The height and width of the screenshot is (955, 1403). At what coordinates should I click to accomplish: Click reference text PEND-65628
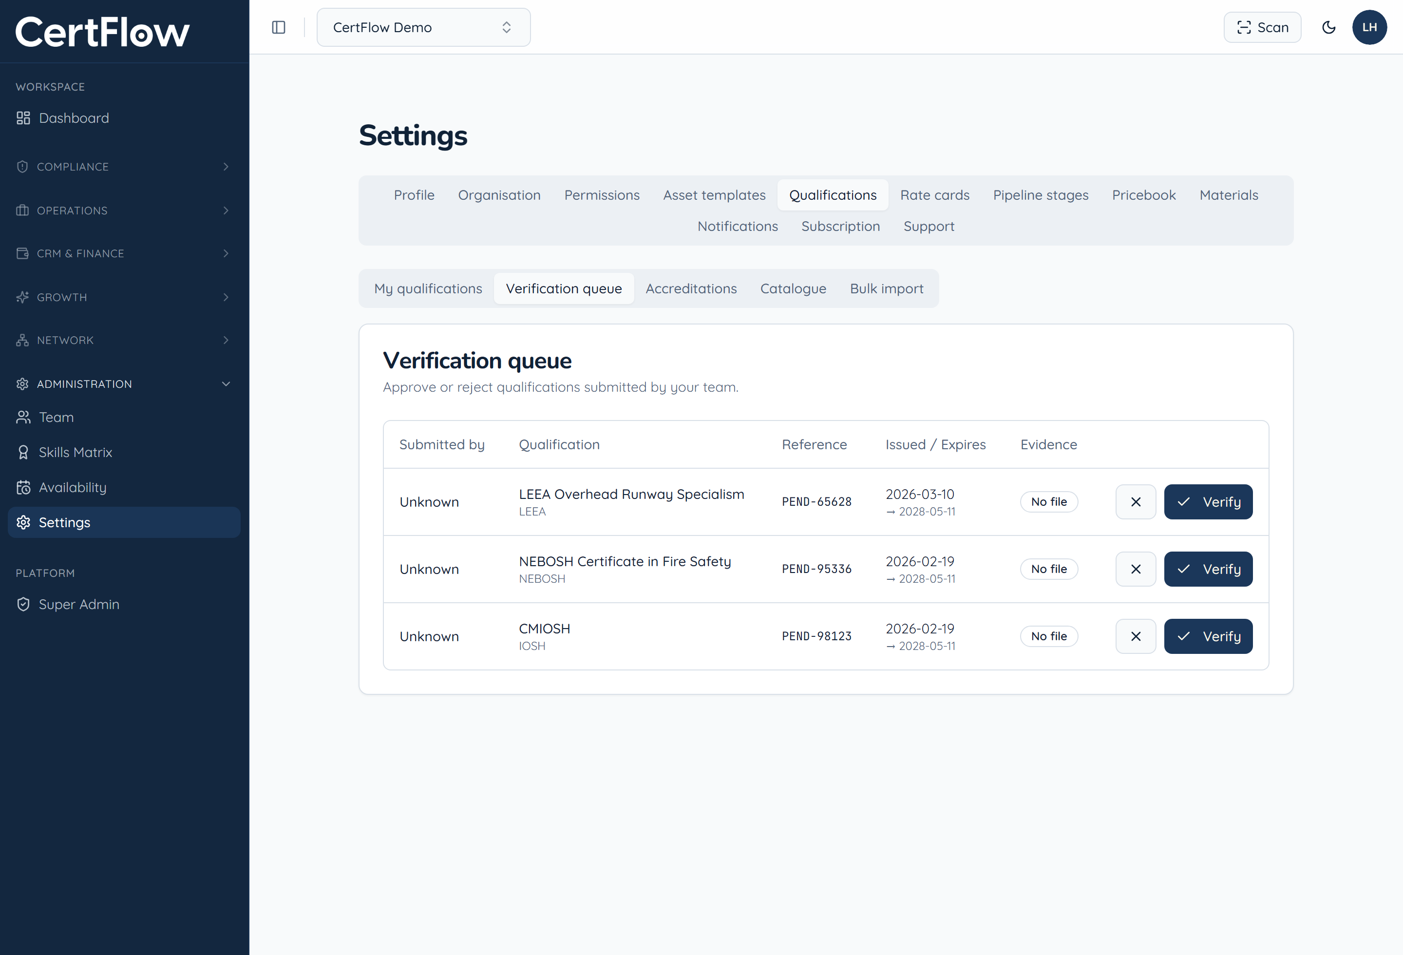click(x=817, y=502)
